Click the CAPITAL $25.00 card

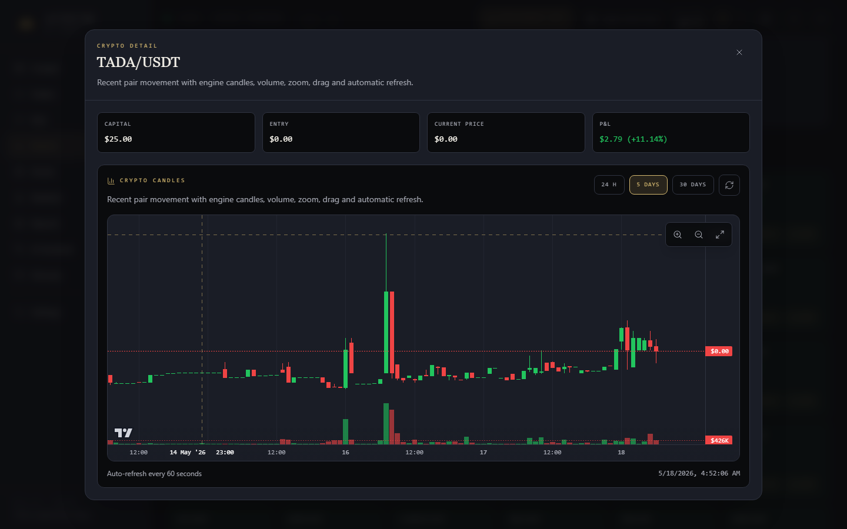[176, 132]
